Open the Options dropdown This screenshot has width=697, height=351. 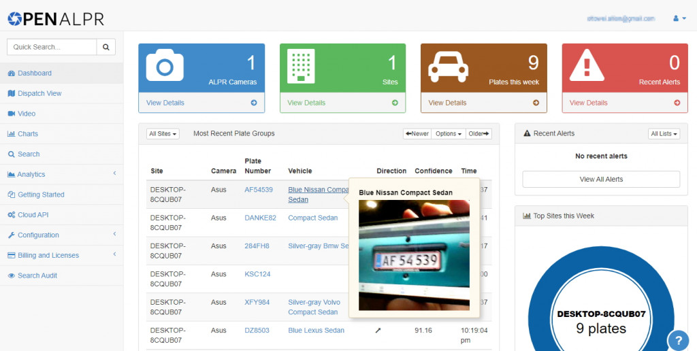pyautogui.click(x=449, y=134)
